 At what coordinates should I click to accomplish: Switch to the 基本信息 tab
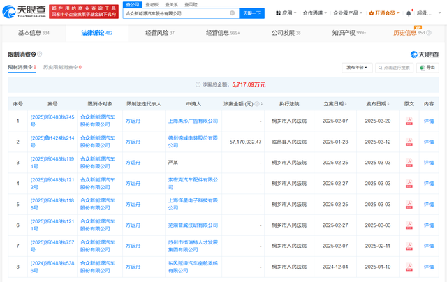point(34,33)
